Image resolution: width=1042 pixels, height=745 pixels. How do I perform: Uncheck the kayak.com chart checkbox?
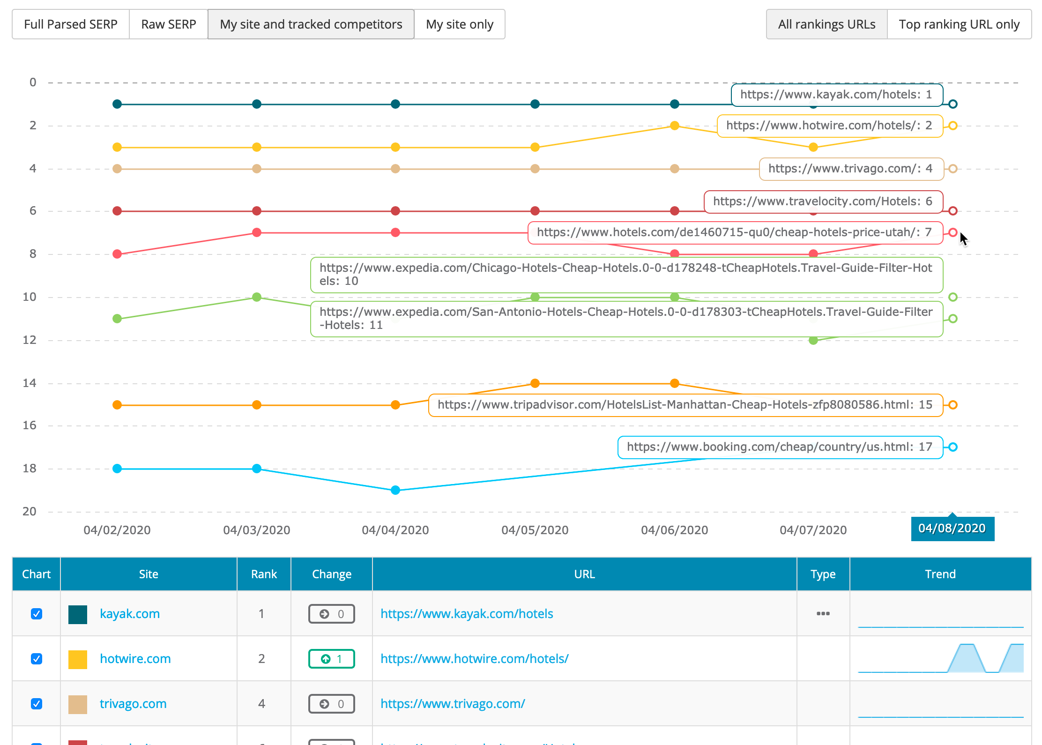[37, 614]
